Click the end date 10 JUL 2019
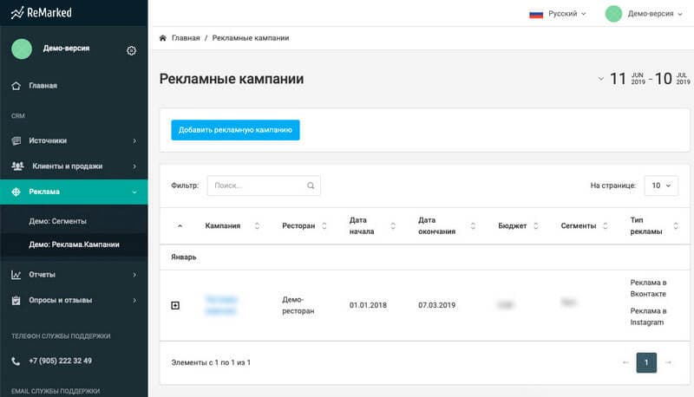694x397 pixels. [672, 79]
